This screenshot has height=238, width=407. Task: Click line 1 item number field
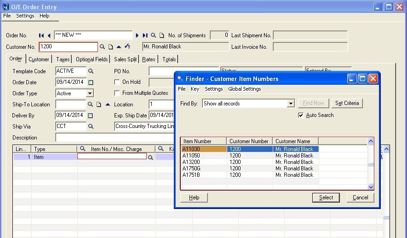coord(112,156)
